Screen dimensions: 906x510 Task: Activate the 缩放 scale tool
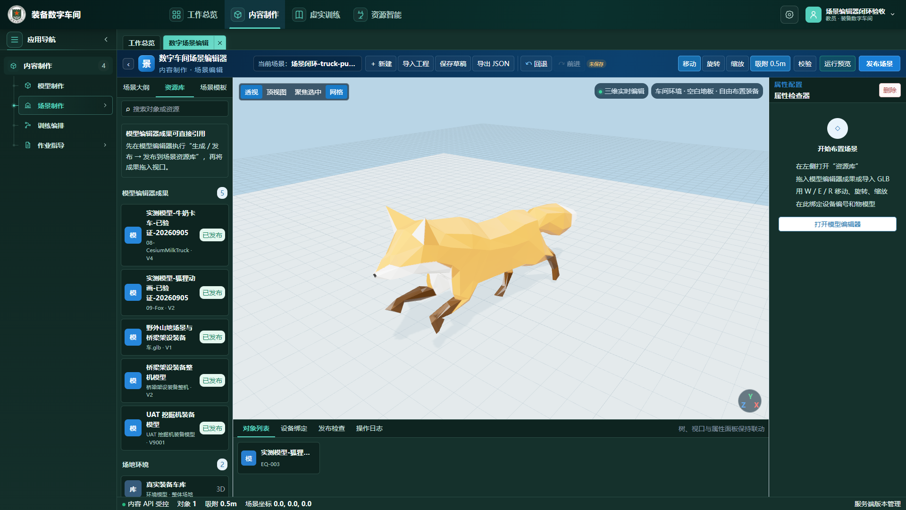(738, 64)
